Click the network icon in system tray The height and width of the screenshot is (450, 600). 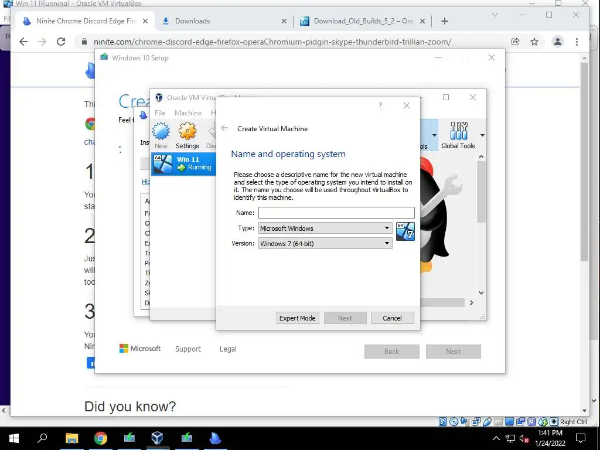(510, 438)
